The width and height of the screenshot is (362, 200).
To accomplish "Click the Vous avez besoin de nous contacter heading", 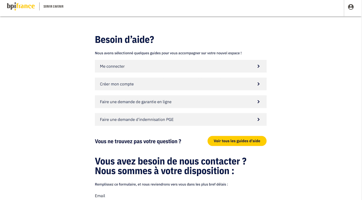I will pyautogui.click(x=171, y=161).
